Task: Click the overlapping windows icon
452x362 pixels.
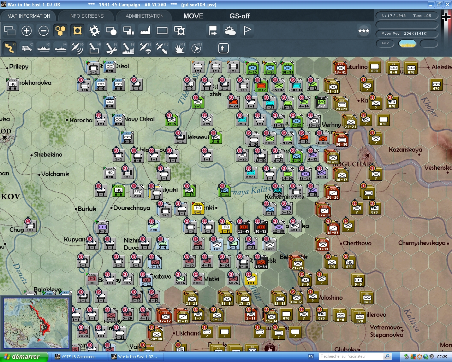Action: (x=10, y=31)
